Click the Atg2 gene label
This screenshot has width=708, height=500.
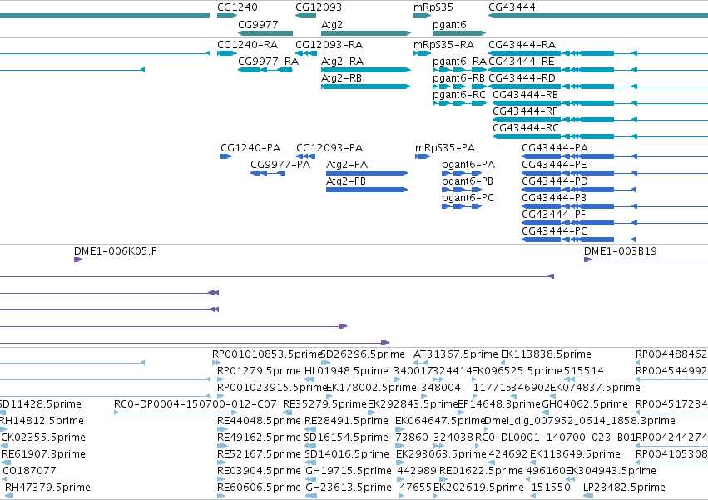(332, 24)
